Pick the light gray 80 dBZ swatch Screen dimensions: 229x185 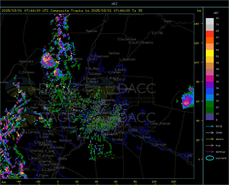[x=210, y=21]
